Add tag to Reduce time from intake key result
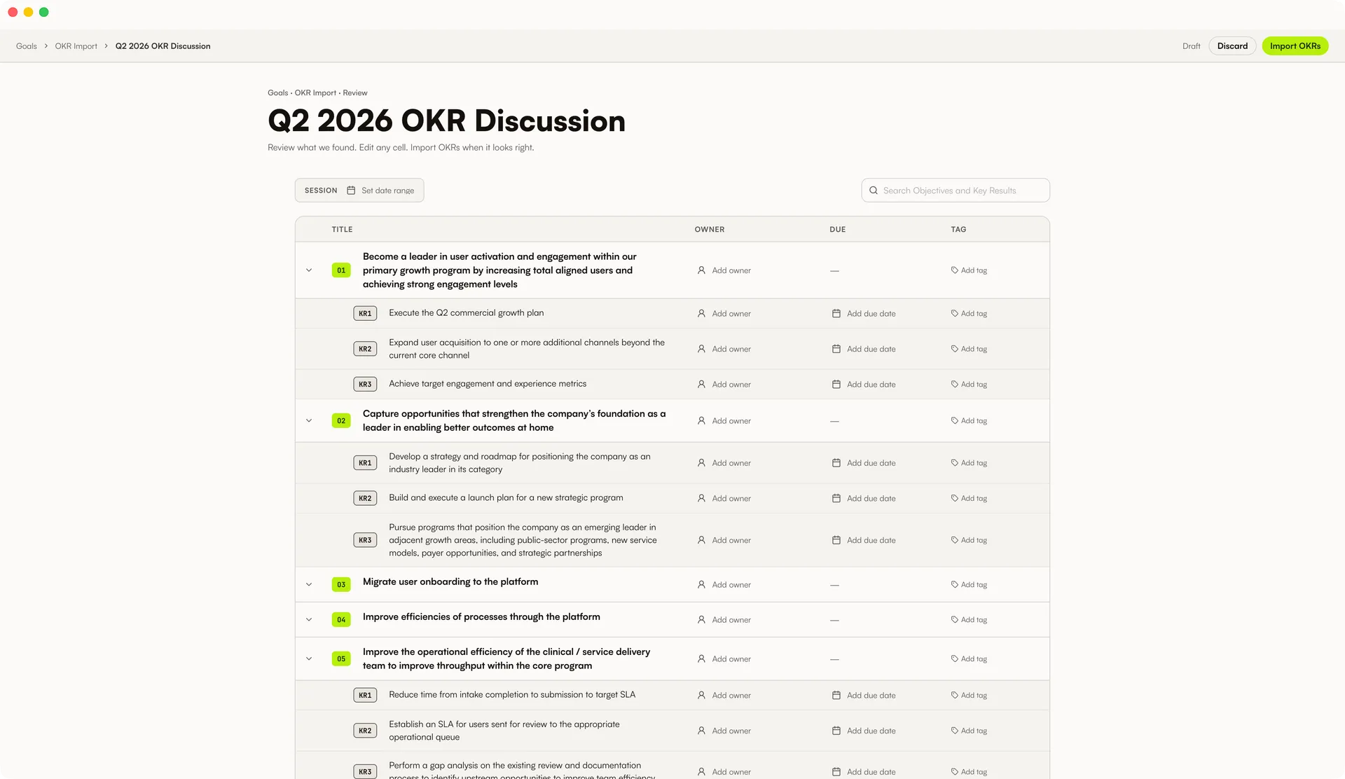The width and height of the screenshot is (1345, 779). (x=969, y=696)
